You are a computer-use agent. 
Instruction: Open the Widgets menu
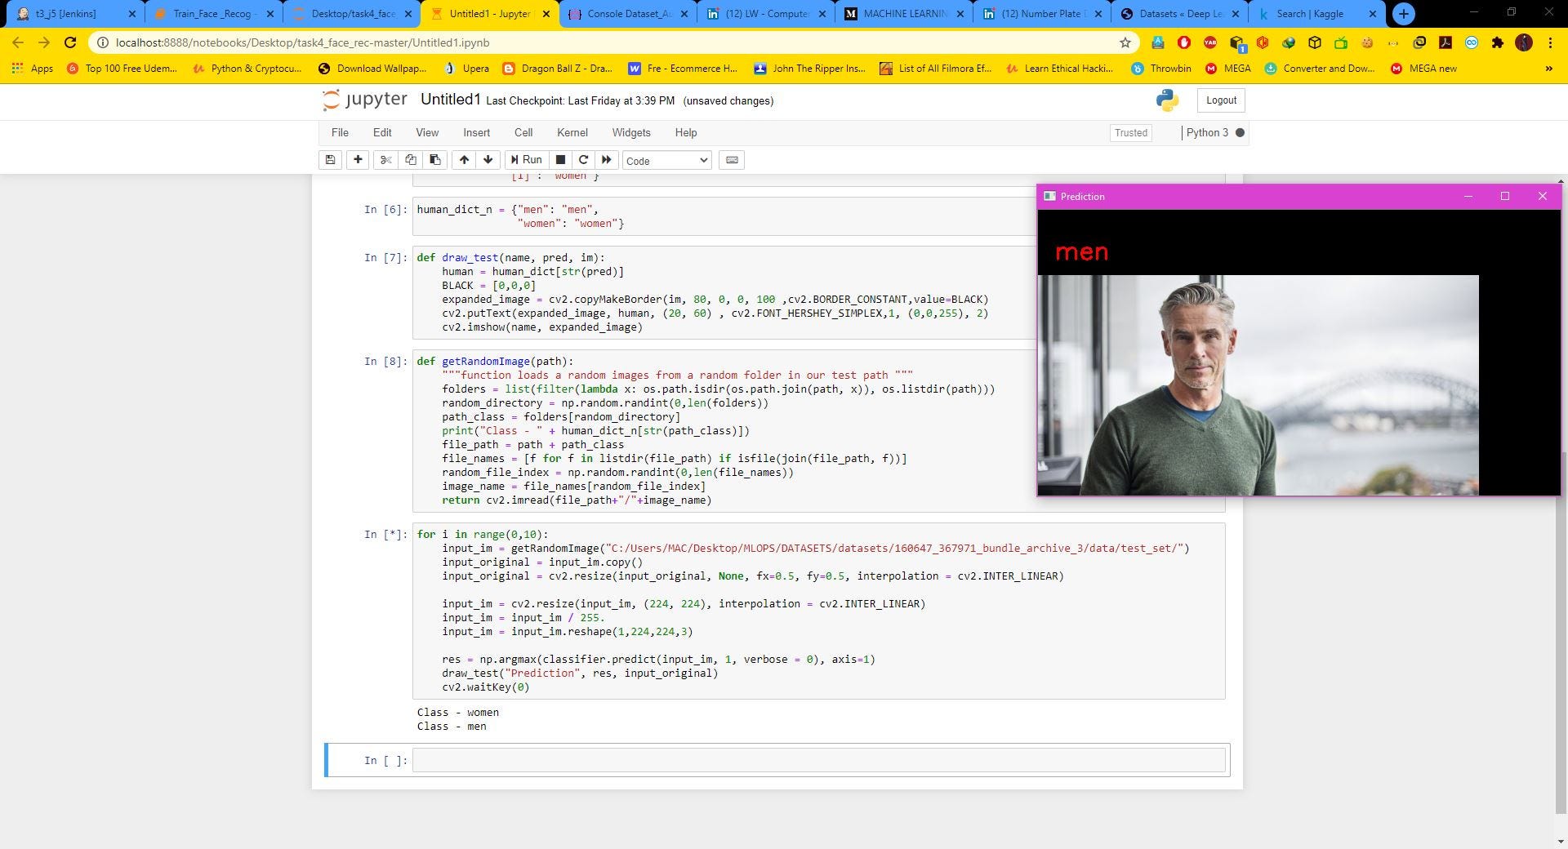coord(631,132)
